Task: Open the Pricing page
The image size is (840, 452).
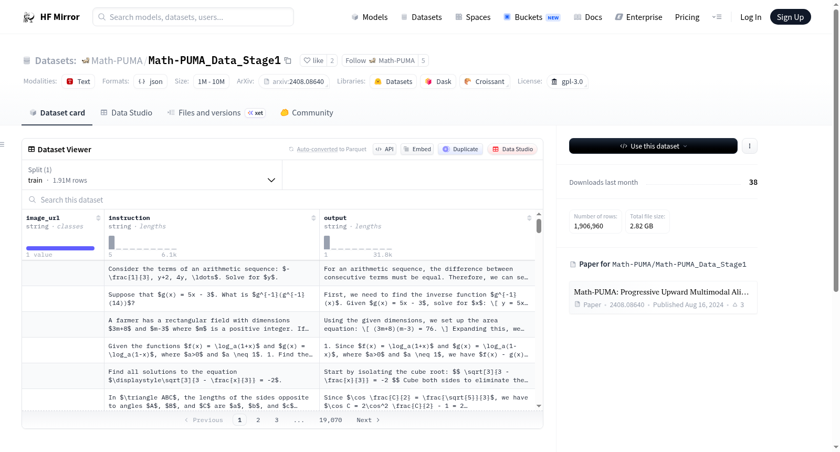Action: [687, 17]
